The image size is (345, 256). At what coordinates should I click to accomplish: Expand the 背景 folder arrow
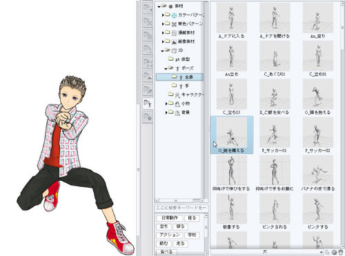click(166, 112)
